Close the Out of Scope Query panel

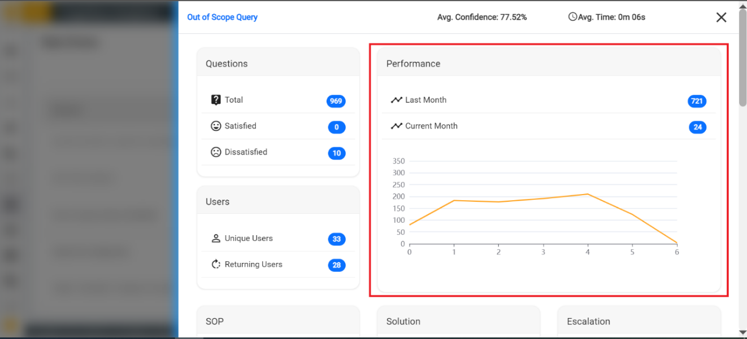721,17
